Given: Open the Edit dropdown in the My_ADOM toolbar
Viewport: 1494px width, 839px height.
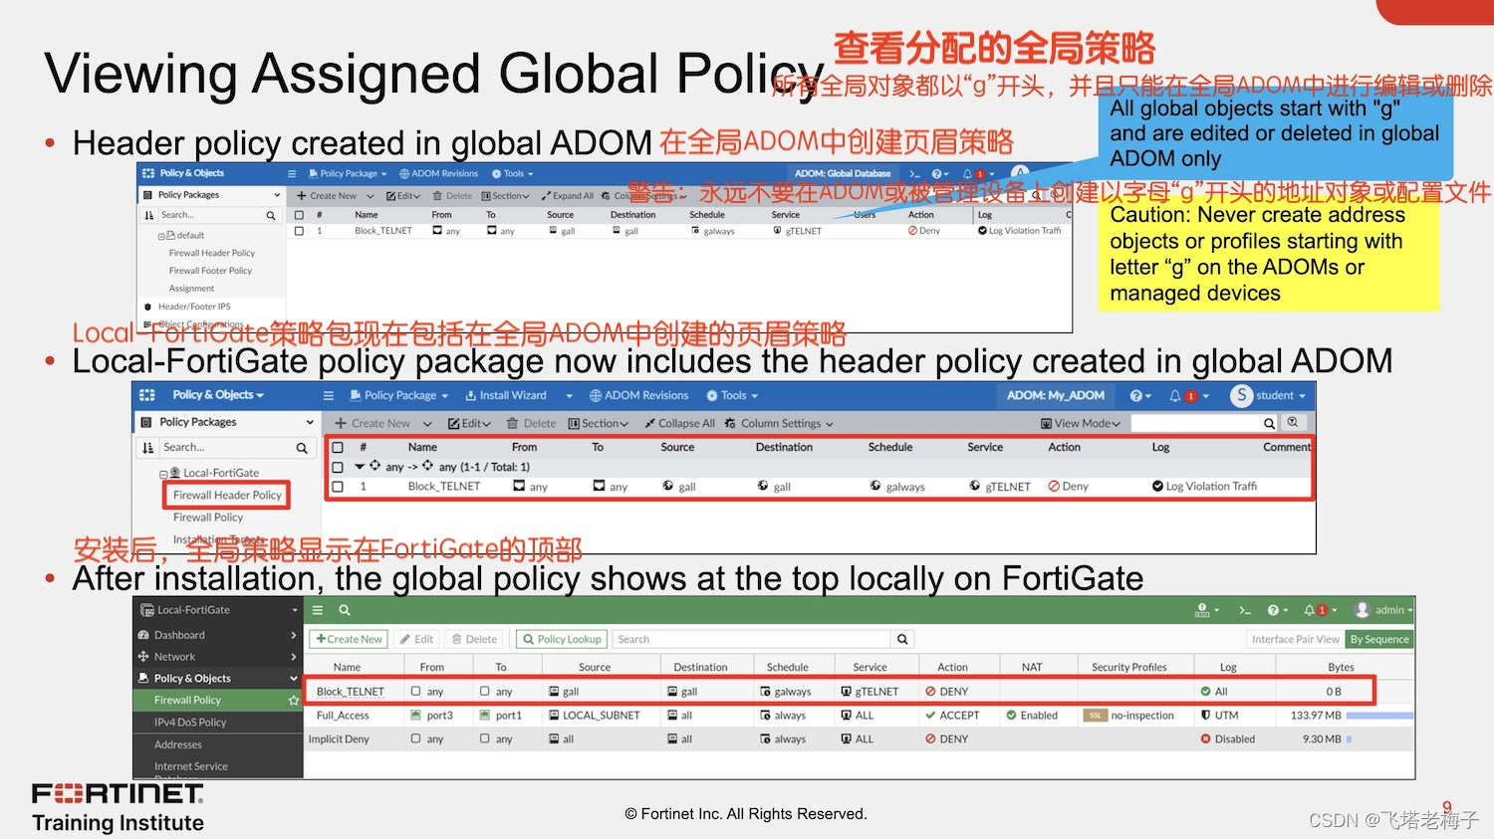Looking at the screenshot, I should [469, 423].
